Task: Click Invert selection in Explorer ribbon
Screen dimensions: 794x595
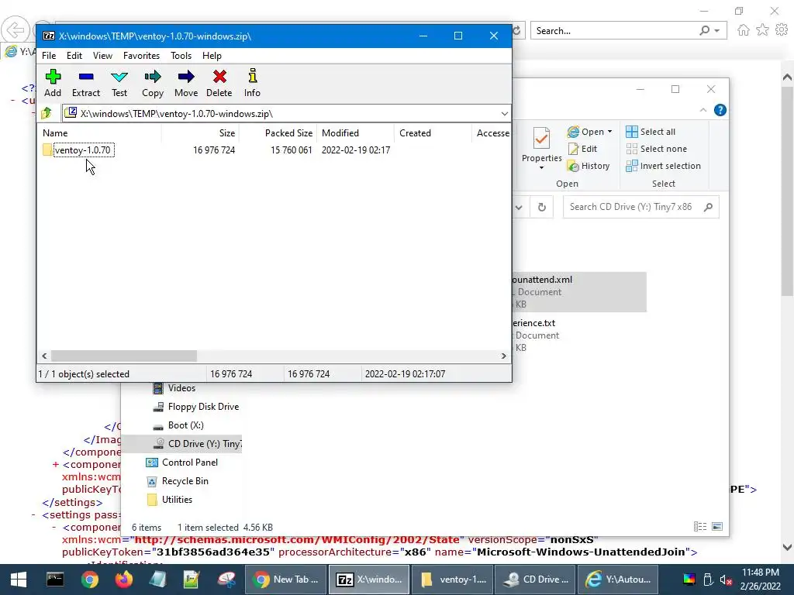Action: click(664, 166)
